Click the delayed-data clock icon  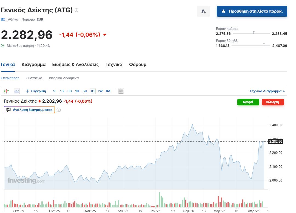[3, 46]
